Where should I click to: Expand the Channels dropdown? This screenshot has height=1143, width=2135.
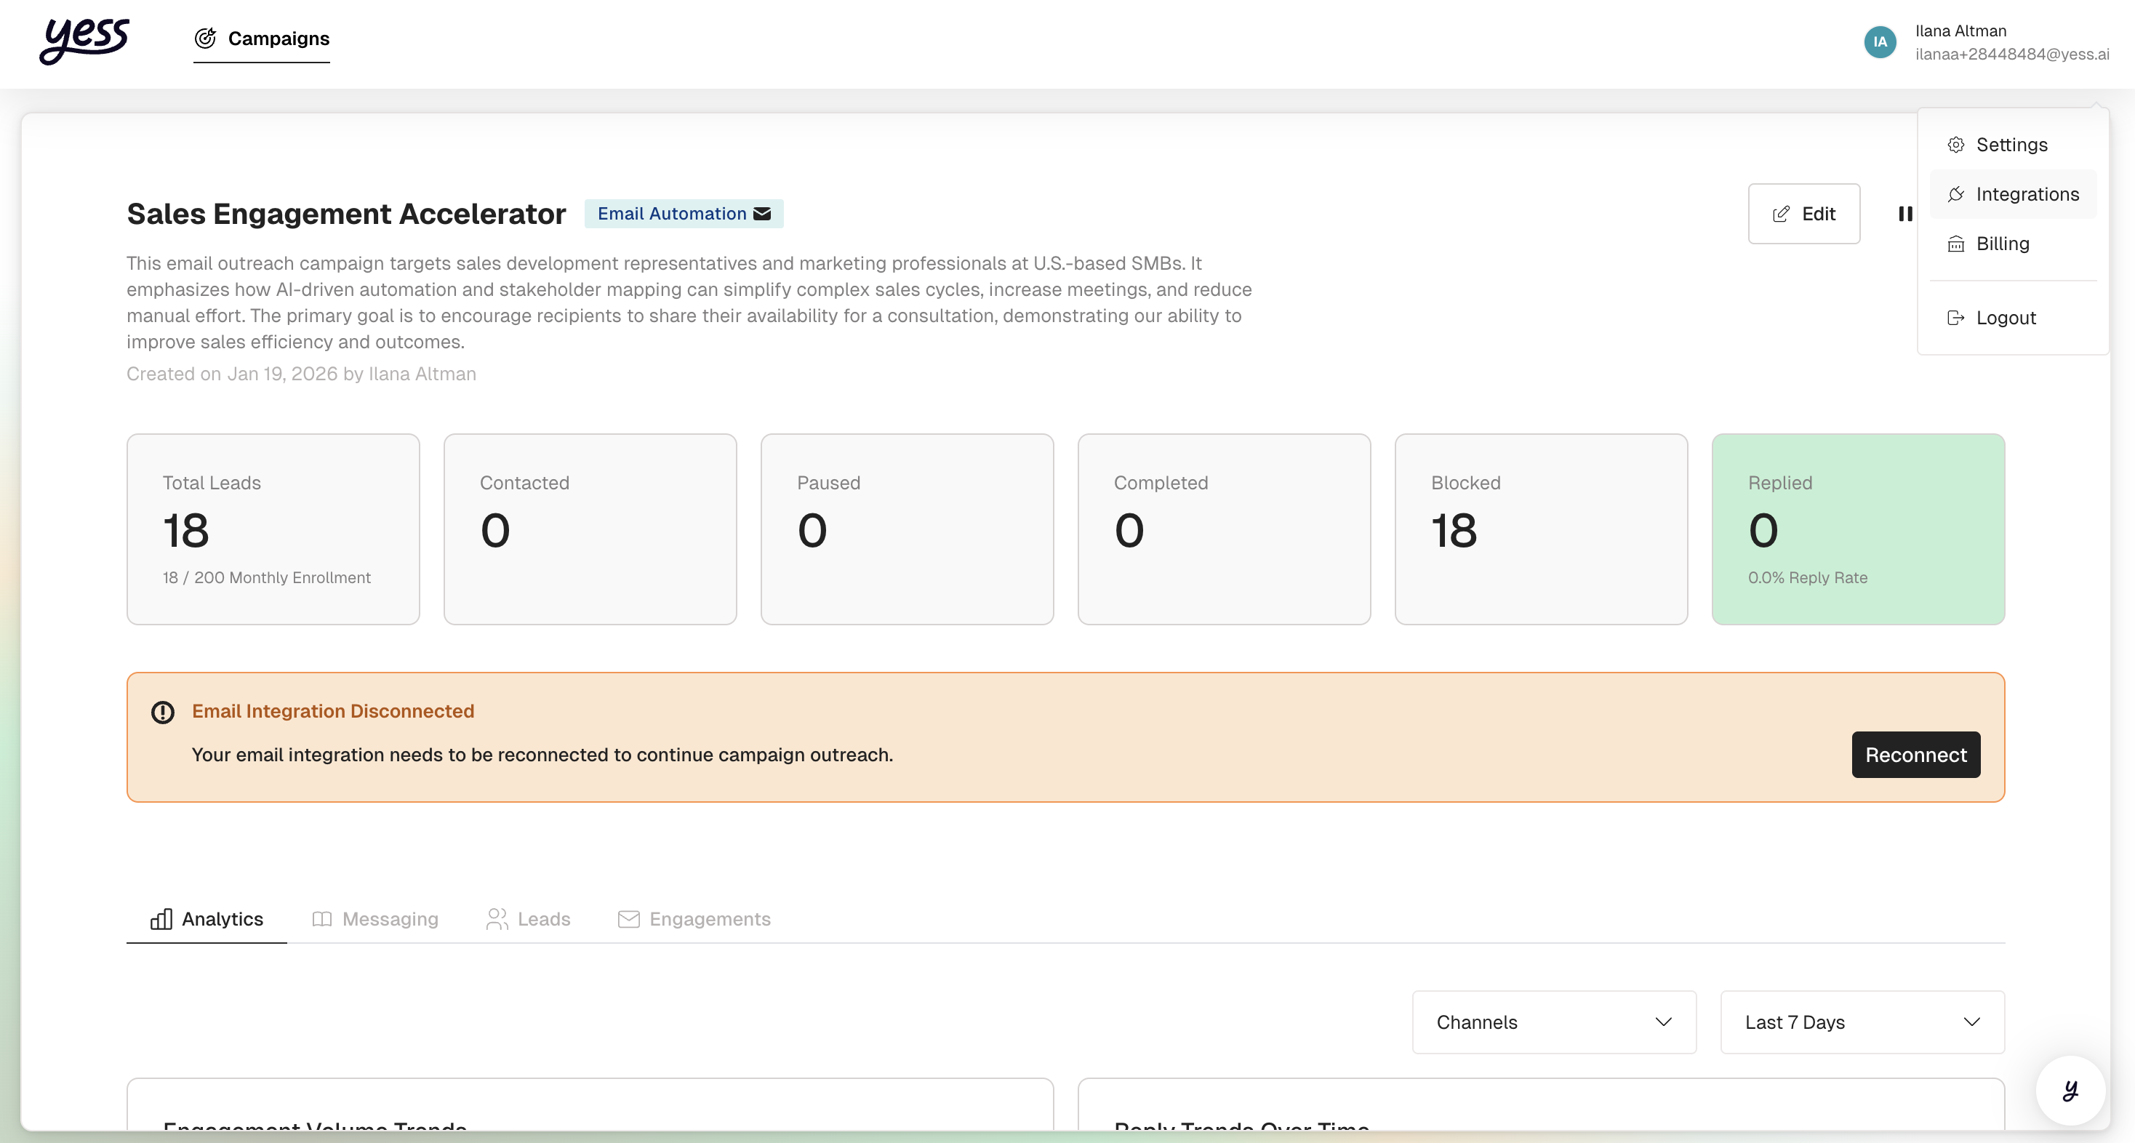[x=1553, y=1022]
